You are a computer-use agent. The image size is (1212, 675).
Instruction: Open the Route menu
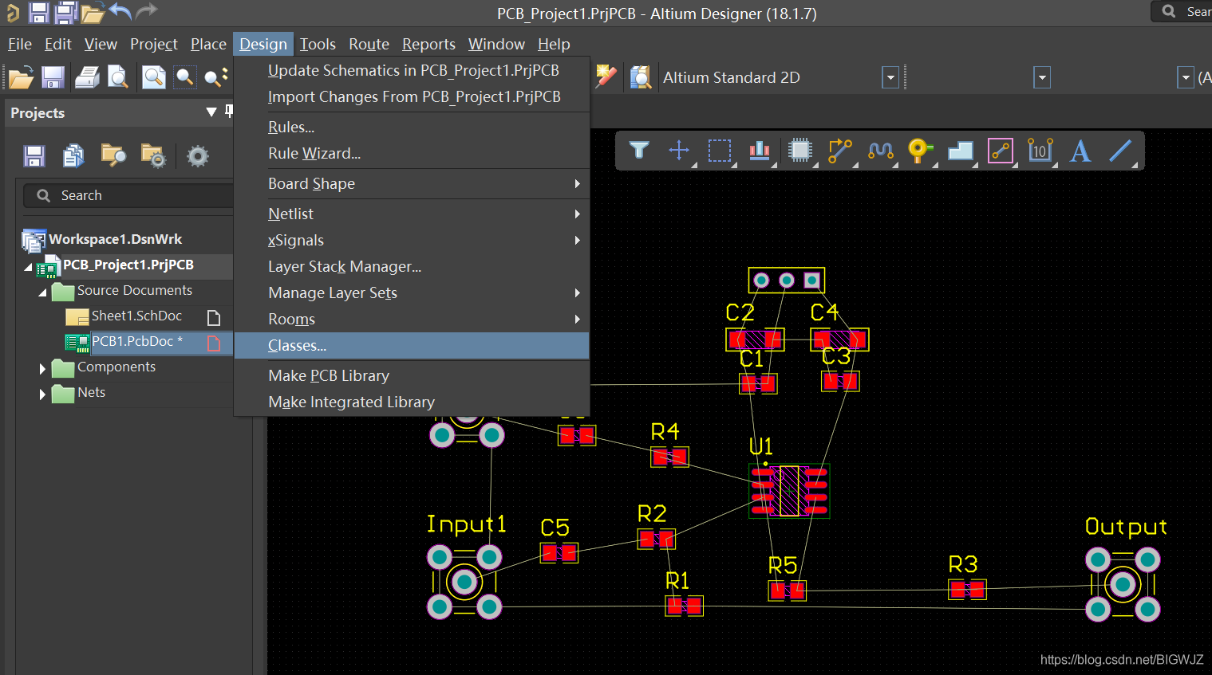pyautogui.click(x=369, y=44)
